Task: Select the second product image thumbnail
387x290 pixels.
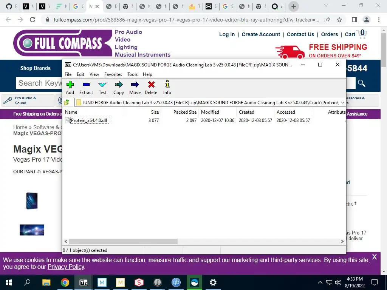Action: pos(32,230)
